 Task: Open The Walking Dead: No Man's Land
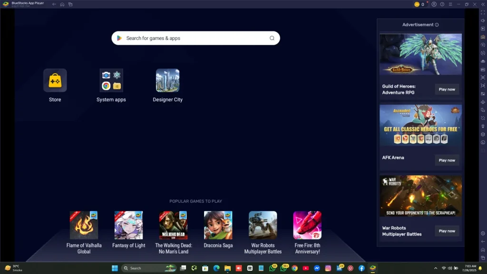pyautogui.click(x=173, y=225)
